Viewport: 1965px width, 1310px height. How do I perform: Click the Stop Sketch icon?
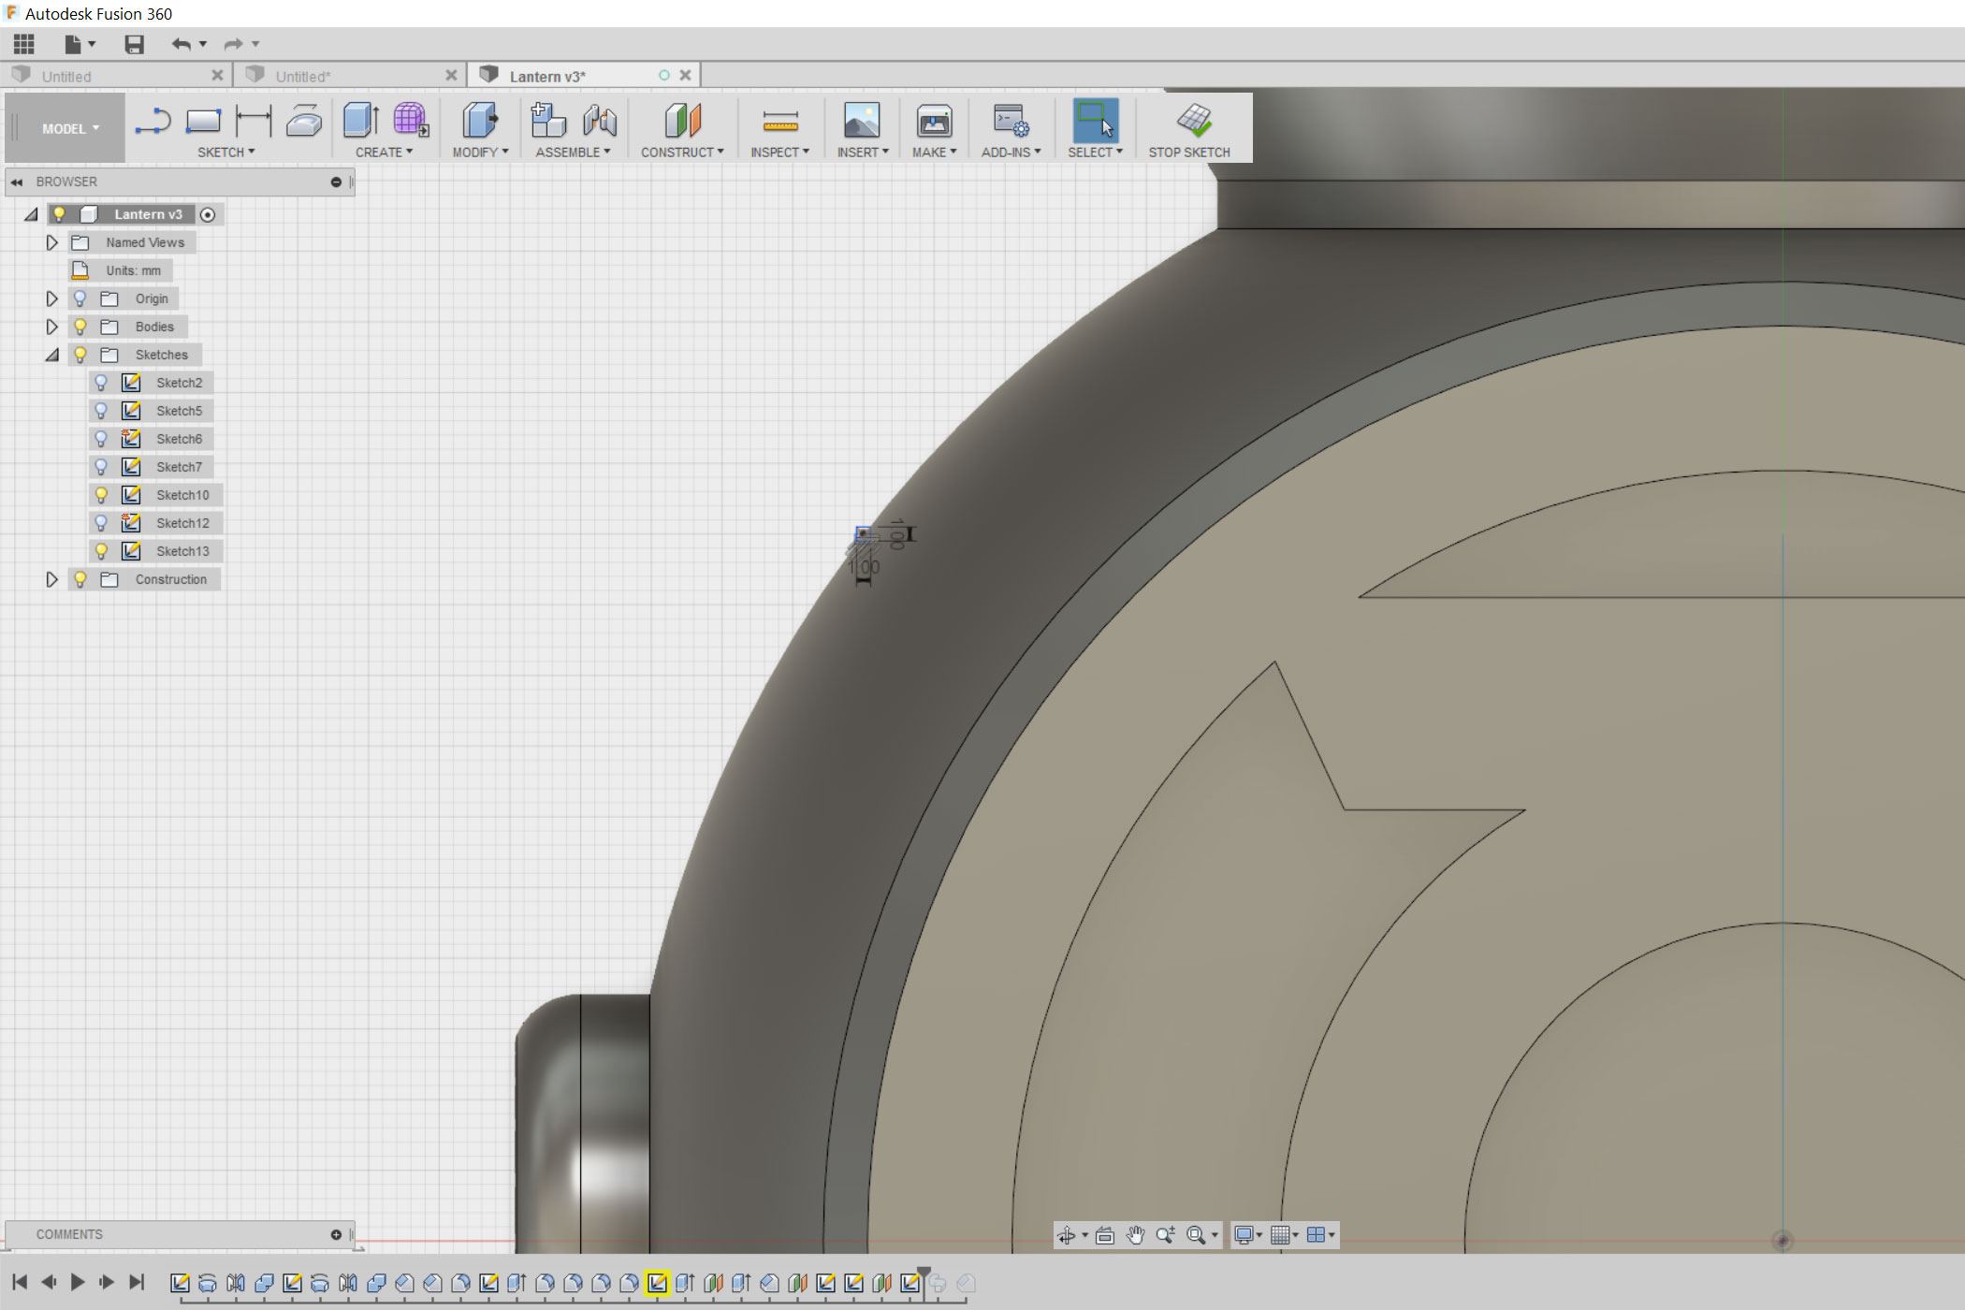[x=1195, y=121]
